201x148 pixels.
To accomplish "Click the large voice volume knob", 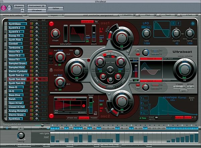I will point(184,70).
